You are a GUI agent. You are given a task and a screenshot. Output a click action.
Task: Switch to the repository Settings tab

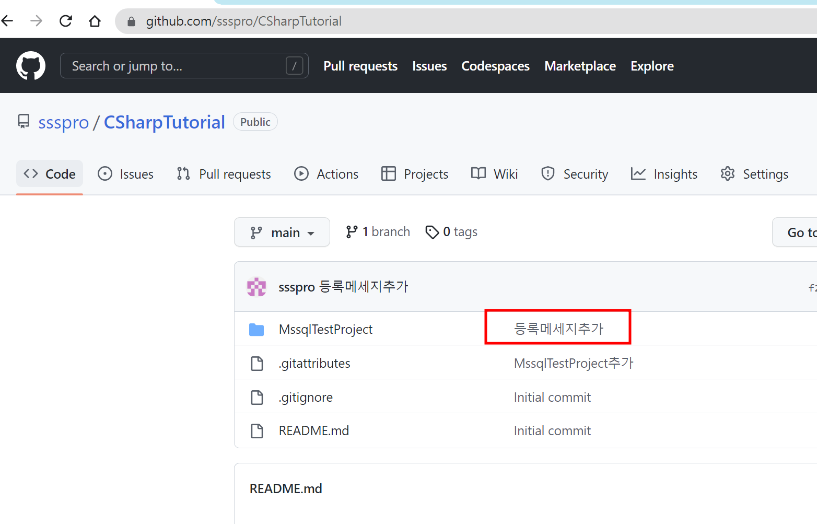pyautogui.click(x=754, y=173)
